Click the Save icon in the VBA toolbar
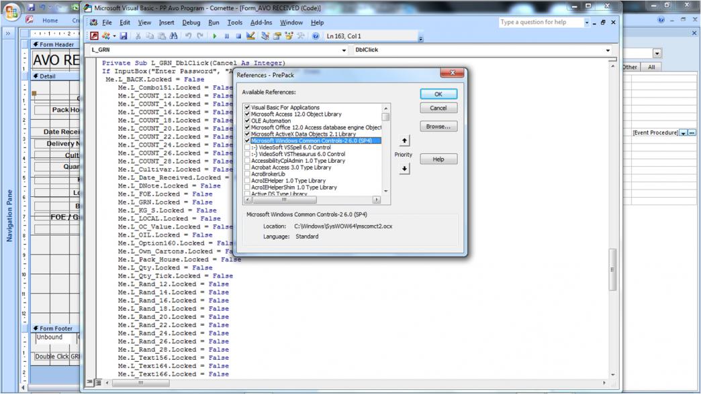 coord(124,36)
